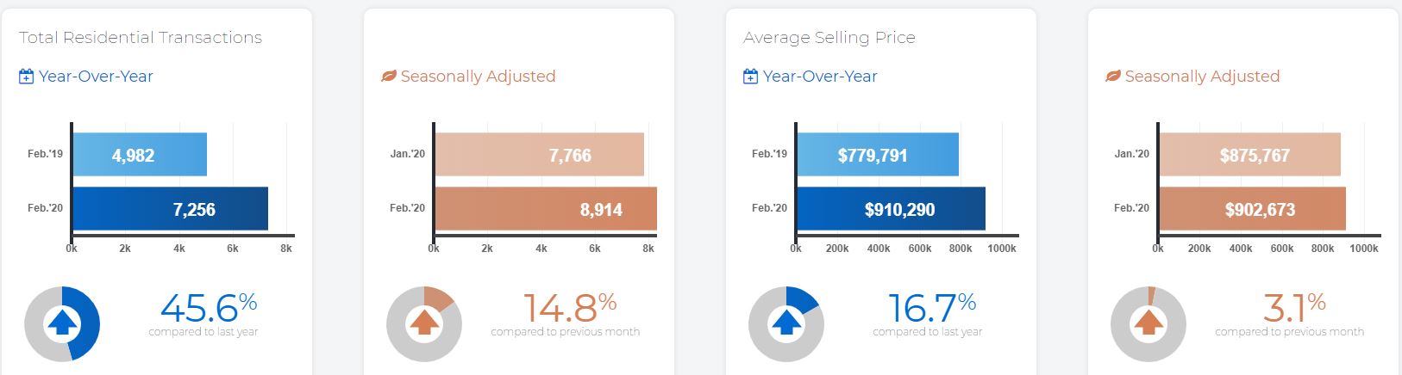
Task: Click calendar icon beside Average Selling Price Year-Over-Year
Action: pyautogui.click(x=751, y=77)
